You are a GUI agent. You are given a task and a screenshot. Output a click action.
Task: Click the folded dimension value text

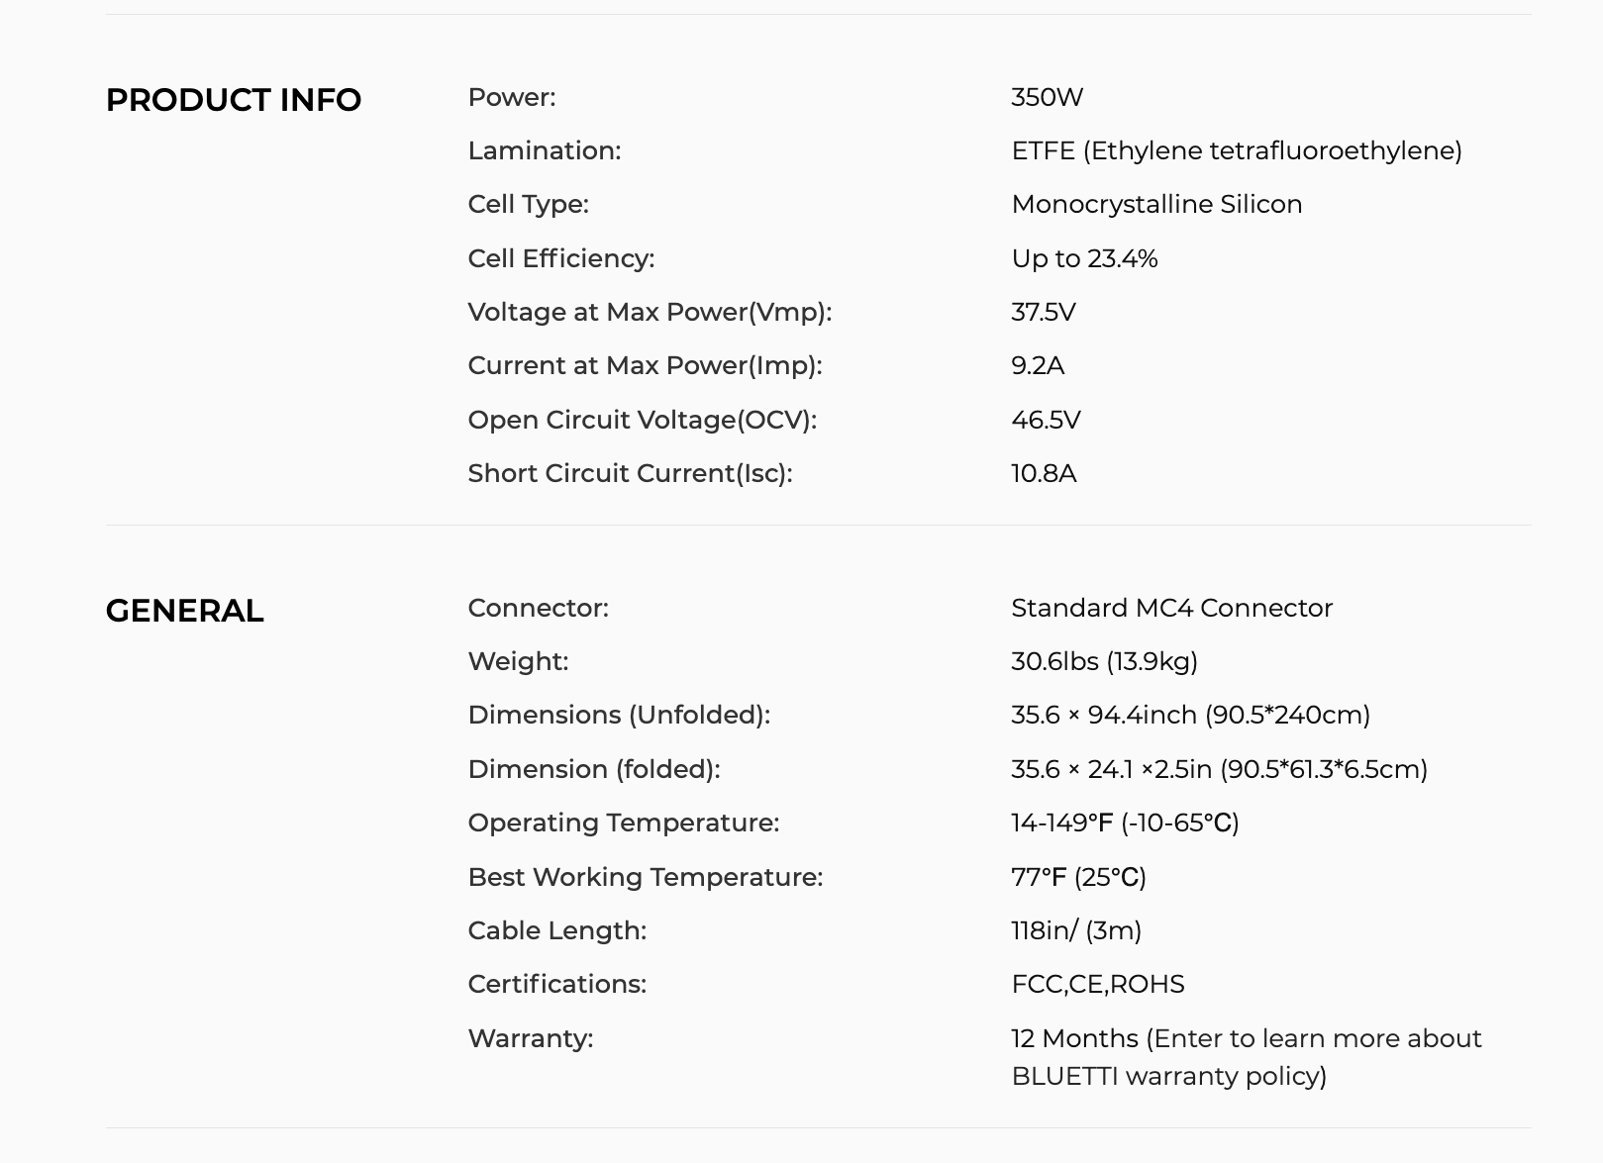[x=1219, y=769]
